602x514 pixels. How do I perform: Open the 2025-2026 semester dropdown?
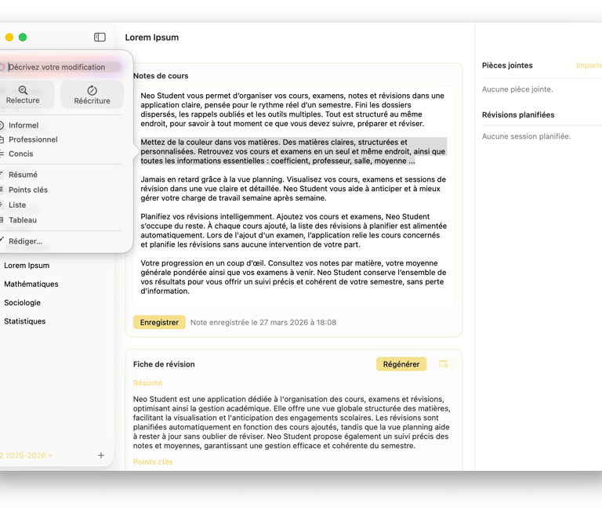coord(26,455)
